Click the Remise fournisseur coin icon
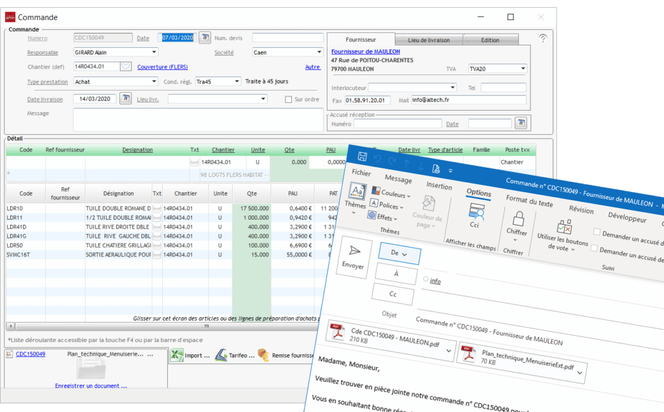Viewport: 664px width, 412px height. click(x=263, y=355)
